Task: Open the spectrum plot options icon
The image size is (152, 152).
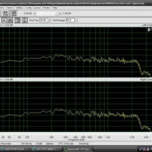Action: tap(17, 20)
